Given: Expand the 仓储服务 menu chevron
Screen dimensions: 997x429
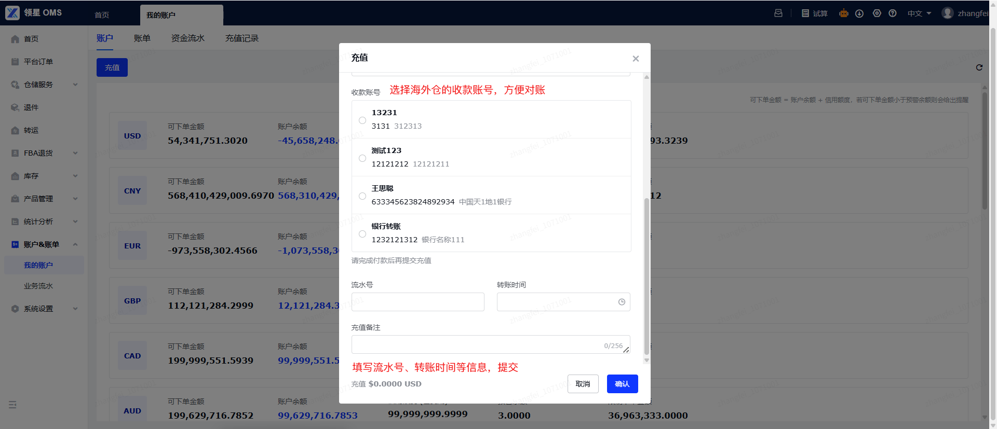Looking at the screenshot, I should (75, 85).
